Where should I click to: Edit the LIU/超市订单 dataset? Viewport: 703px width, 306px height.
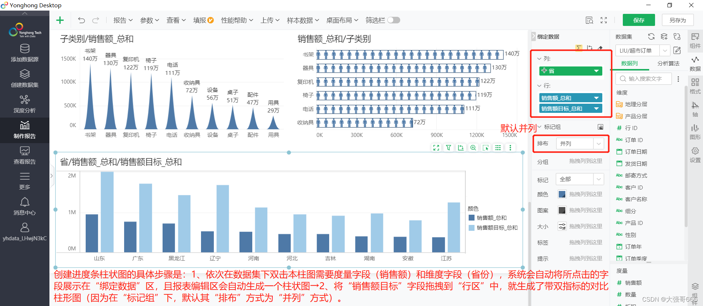pyautogui.click(x=677, y=50)
